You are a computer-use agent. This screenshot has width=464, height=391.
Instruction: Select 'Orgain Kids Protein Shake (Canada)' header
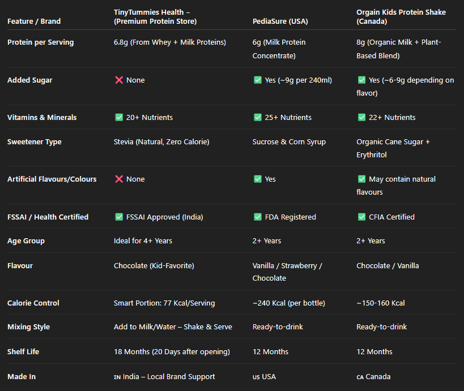click(x=401, y=17)
